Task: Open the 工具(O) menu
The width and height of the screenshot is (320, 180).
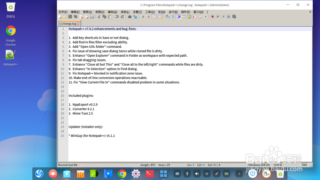Action: 150,12
